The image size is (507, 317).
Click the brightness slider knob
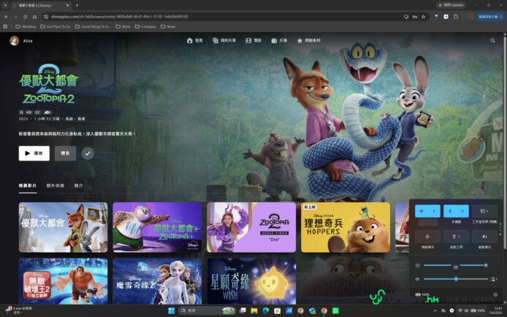coord(486,265)
